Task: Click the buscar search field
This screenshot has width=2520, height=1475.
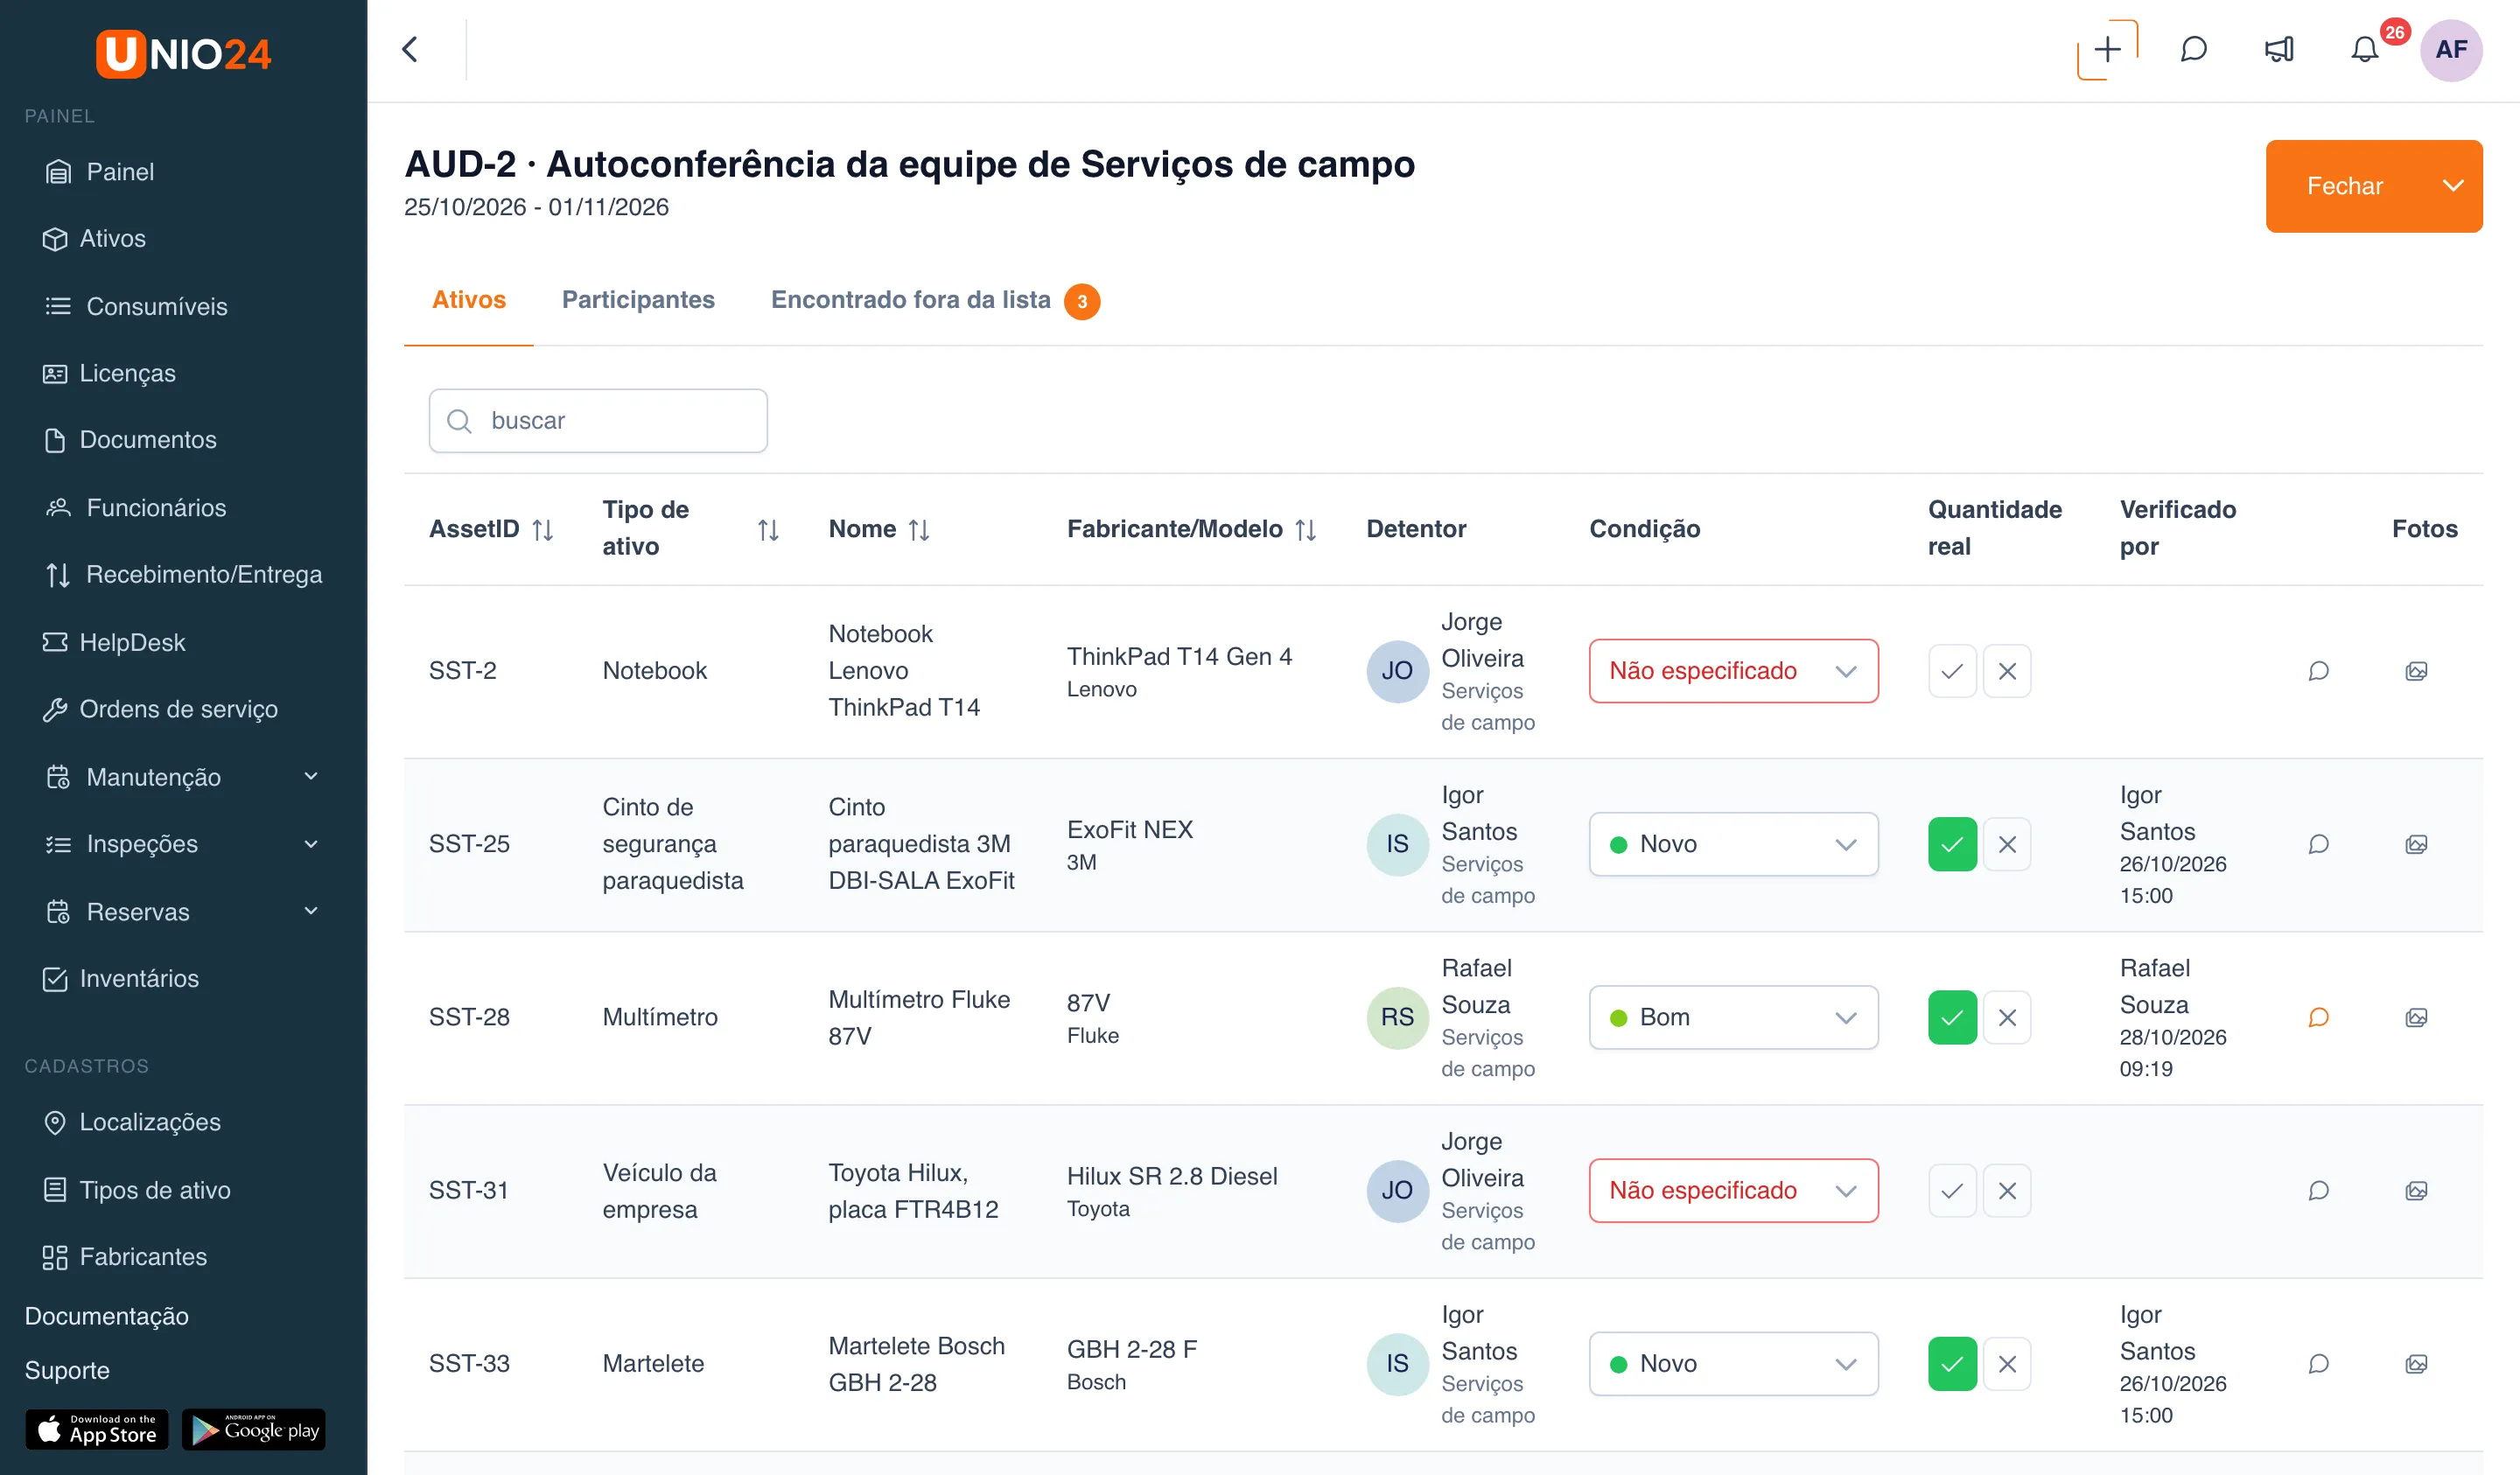Action: click(x=598, y=420)
